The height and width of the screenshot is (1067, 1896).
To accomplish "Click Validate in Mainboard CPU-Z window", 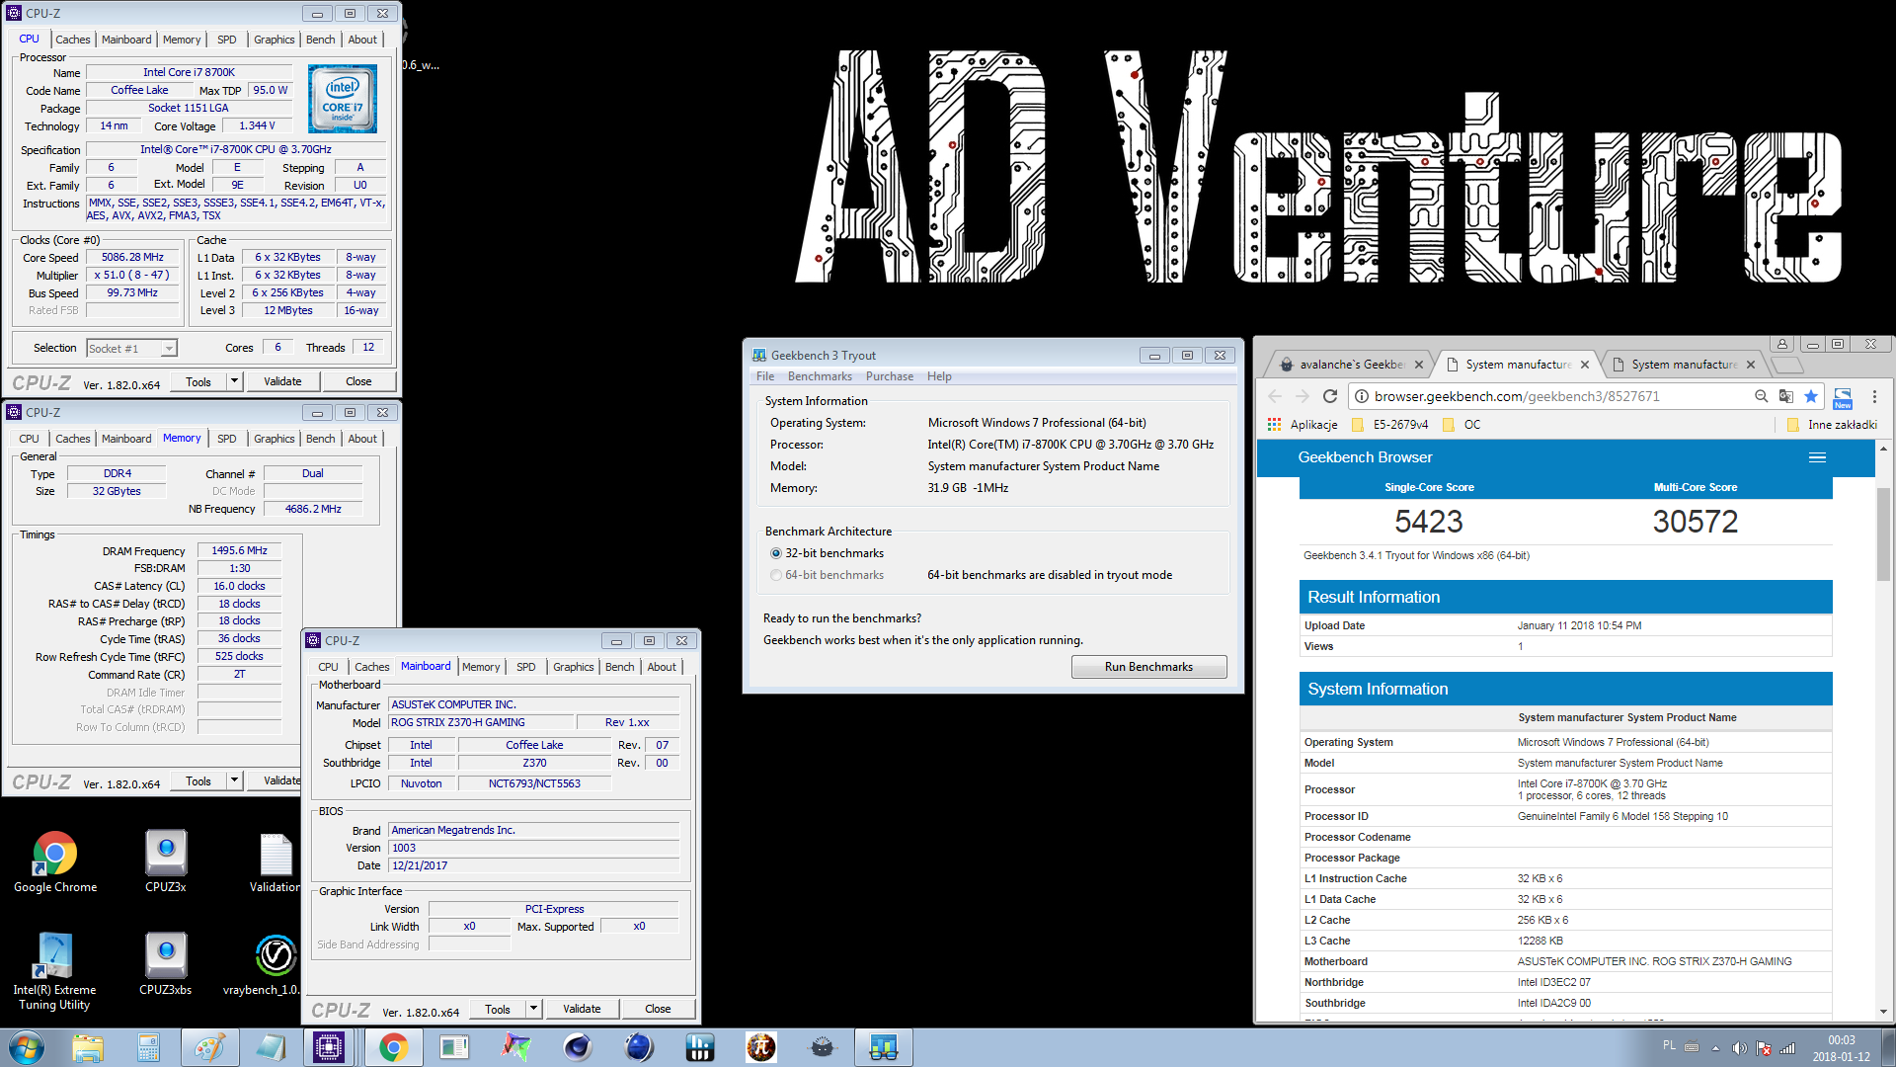I will pyautogui.click(x=582, y=1009).
